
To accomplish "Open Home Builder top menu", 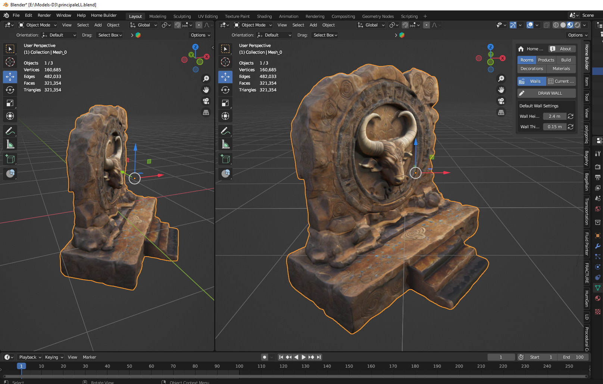I will coord(104,15).
